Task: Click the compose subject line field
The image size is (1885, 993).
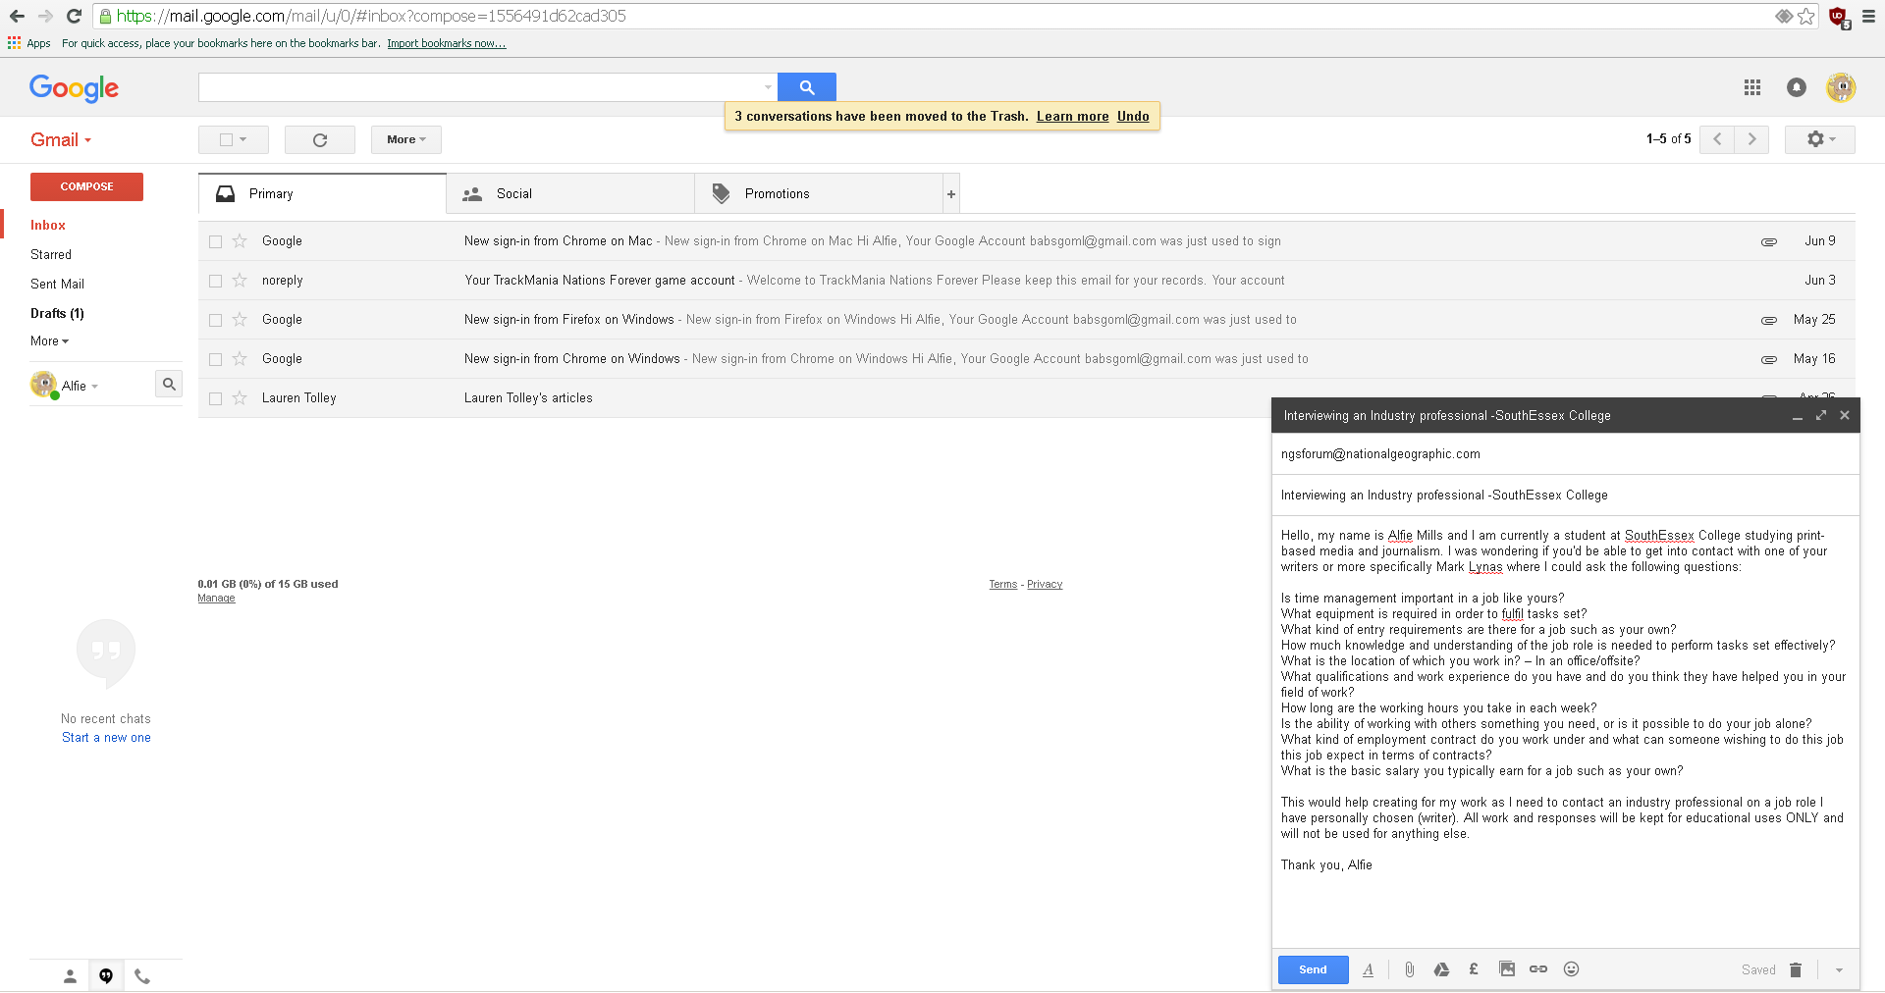Action: [x=1565, y=496]
